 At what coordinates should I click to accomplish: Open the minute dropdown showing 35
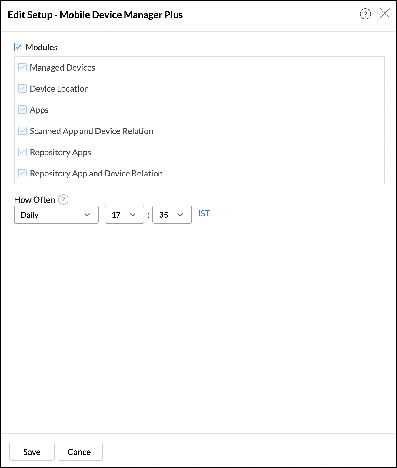tap(172, 215)
